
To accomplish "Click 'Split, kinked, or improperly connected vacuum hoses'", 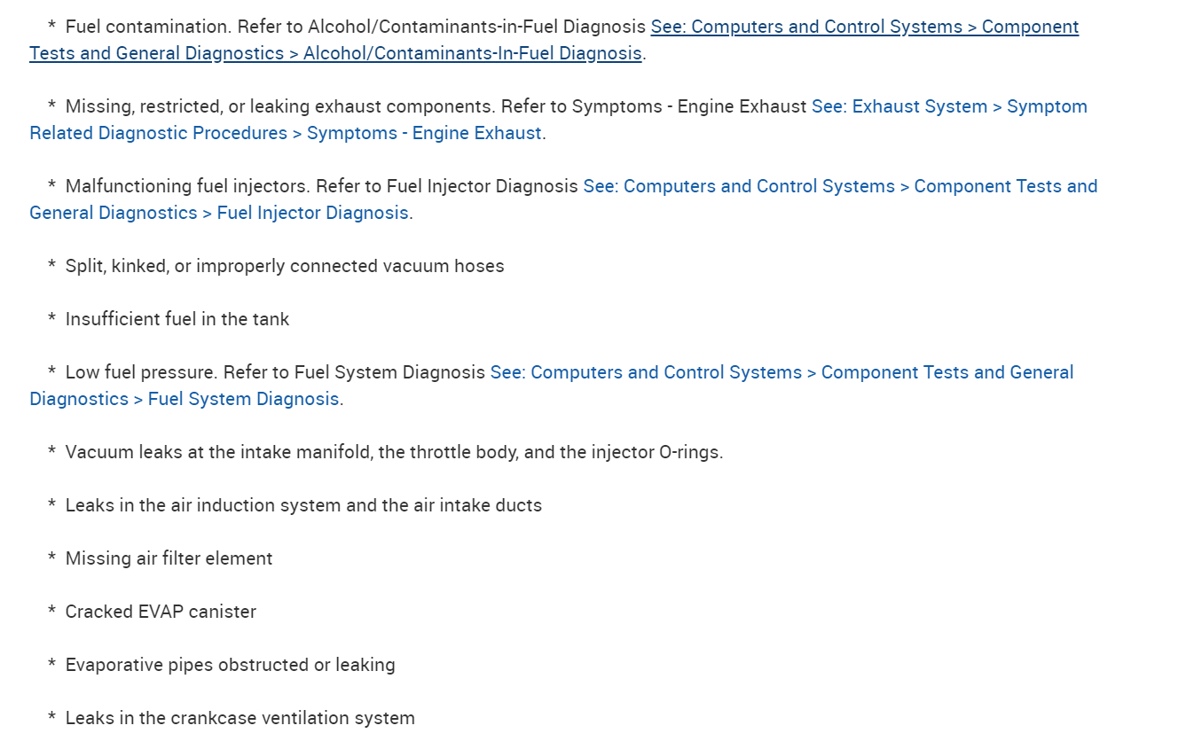I will coord(284,266).
